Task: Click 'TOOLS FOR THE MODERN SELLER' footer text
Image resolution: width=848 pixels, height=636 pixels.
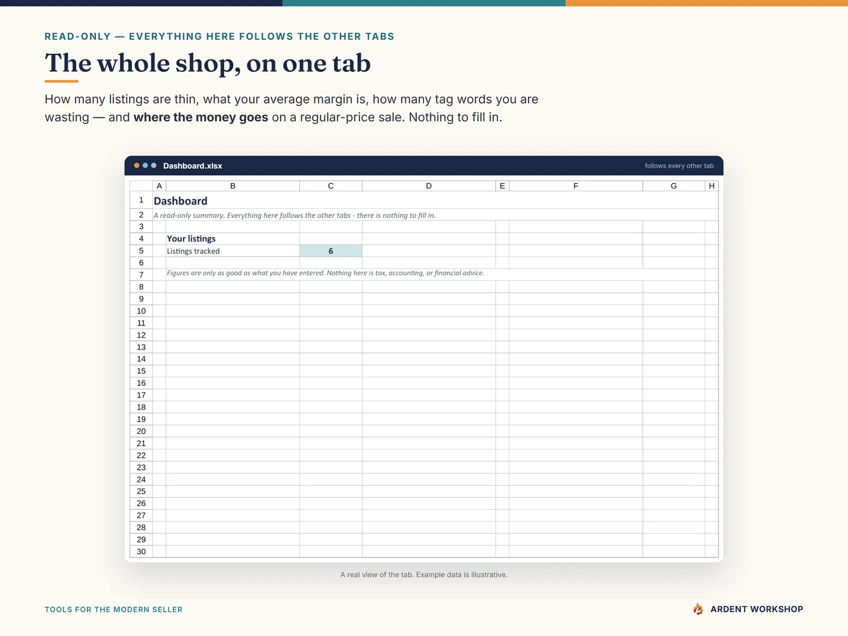Action: click(x=113, y=609)
